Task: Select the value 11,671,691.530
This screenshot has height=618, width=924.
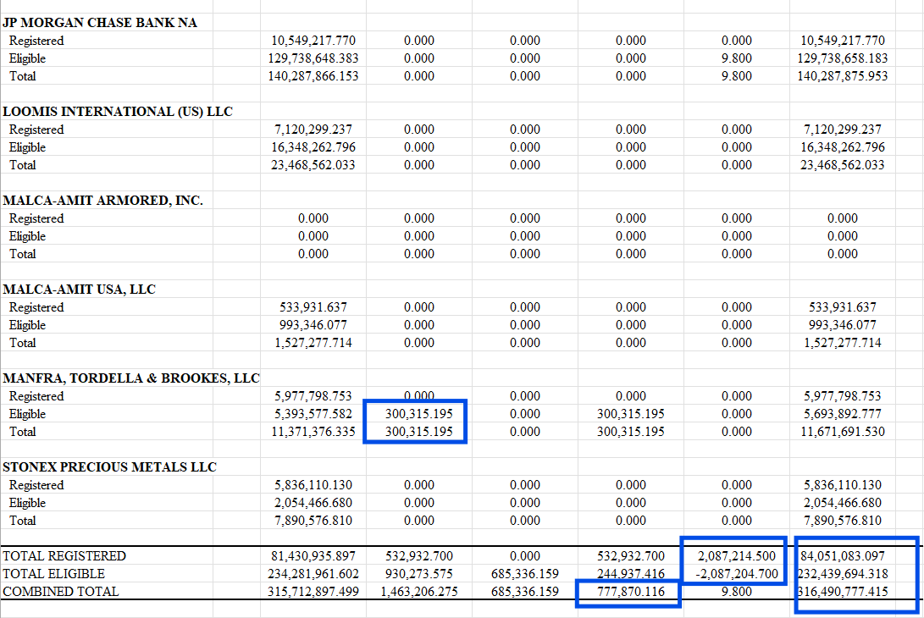Action: click(x=842, y=432)
